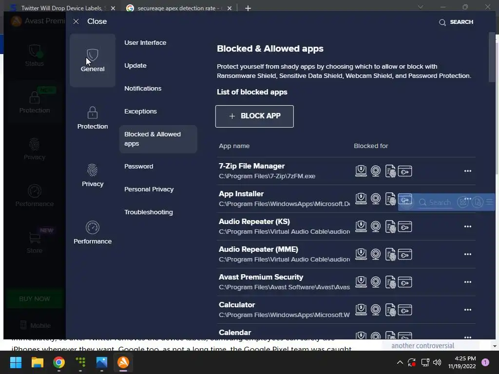Image resolution: width=499 pixels, height=374 pixels.
Task: Open more options for Avast Premium Security
Action: point(467,282)
